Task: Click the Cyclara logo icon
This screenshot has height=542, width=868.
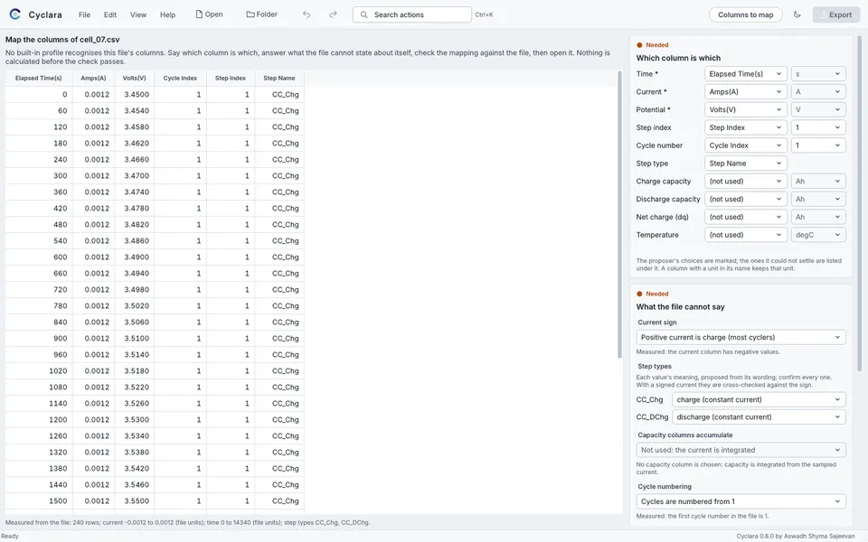Action: click(15, 14)
